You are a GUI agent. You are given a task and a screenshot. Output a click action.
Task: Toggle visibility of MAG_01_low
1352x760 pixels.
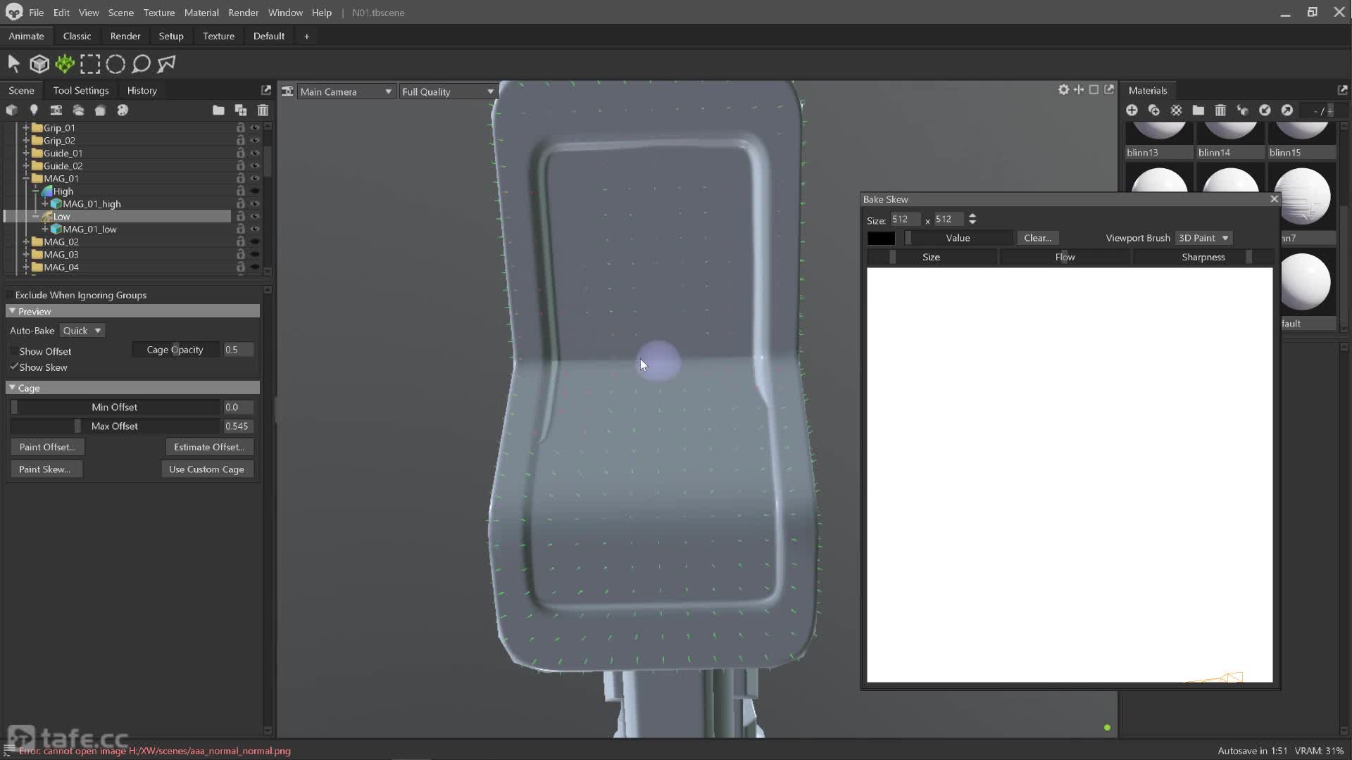tap(255, 229)
